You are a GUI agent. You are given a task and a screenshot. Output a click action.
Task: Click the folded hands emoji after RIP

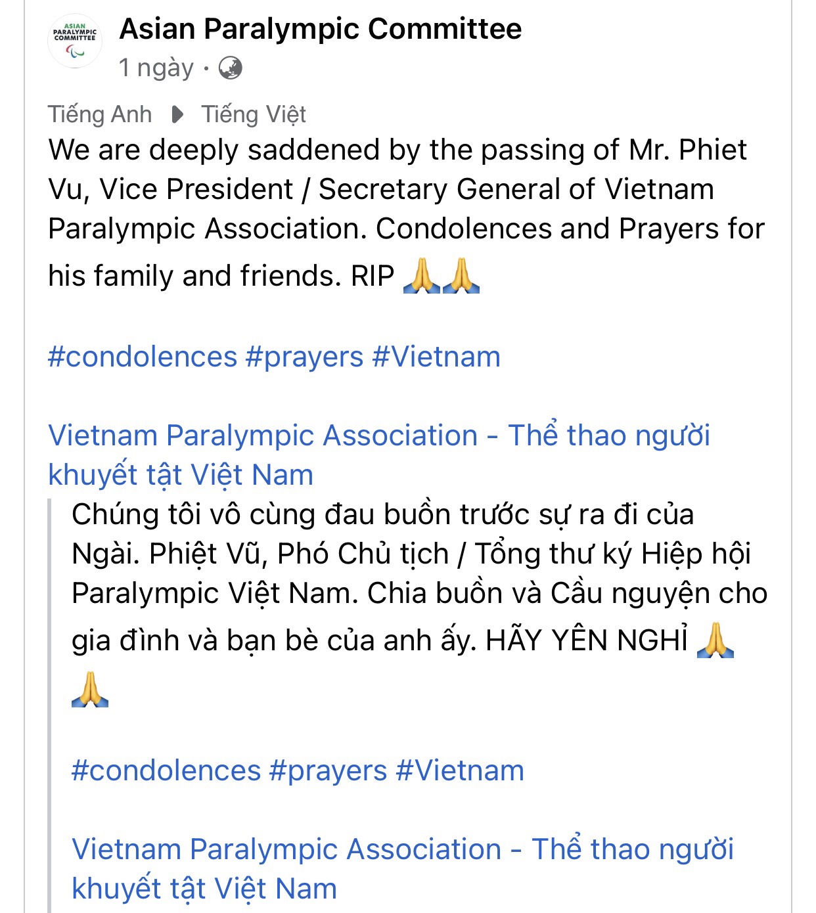(x=421, y=276)
